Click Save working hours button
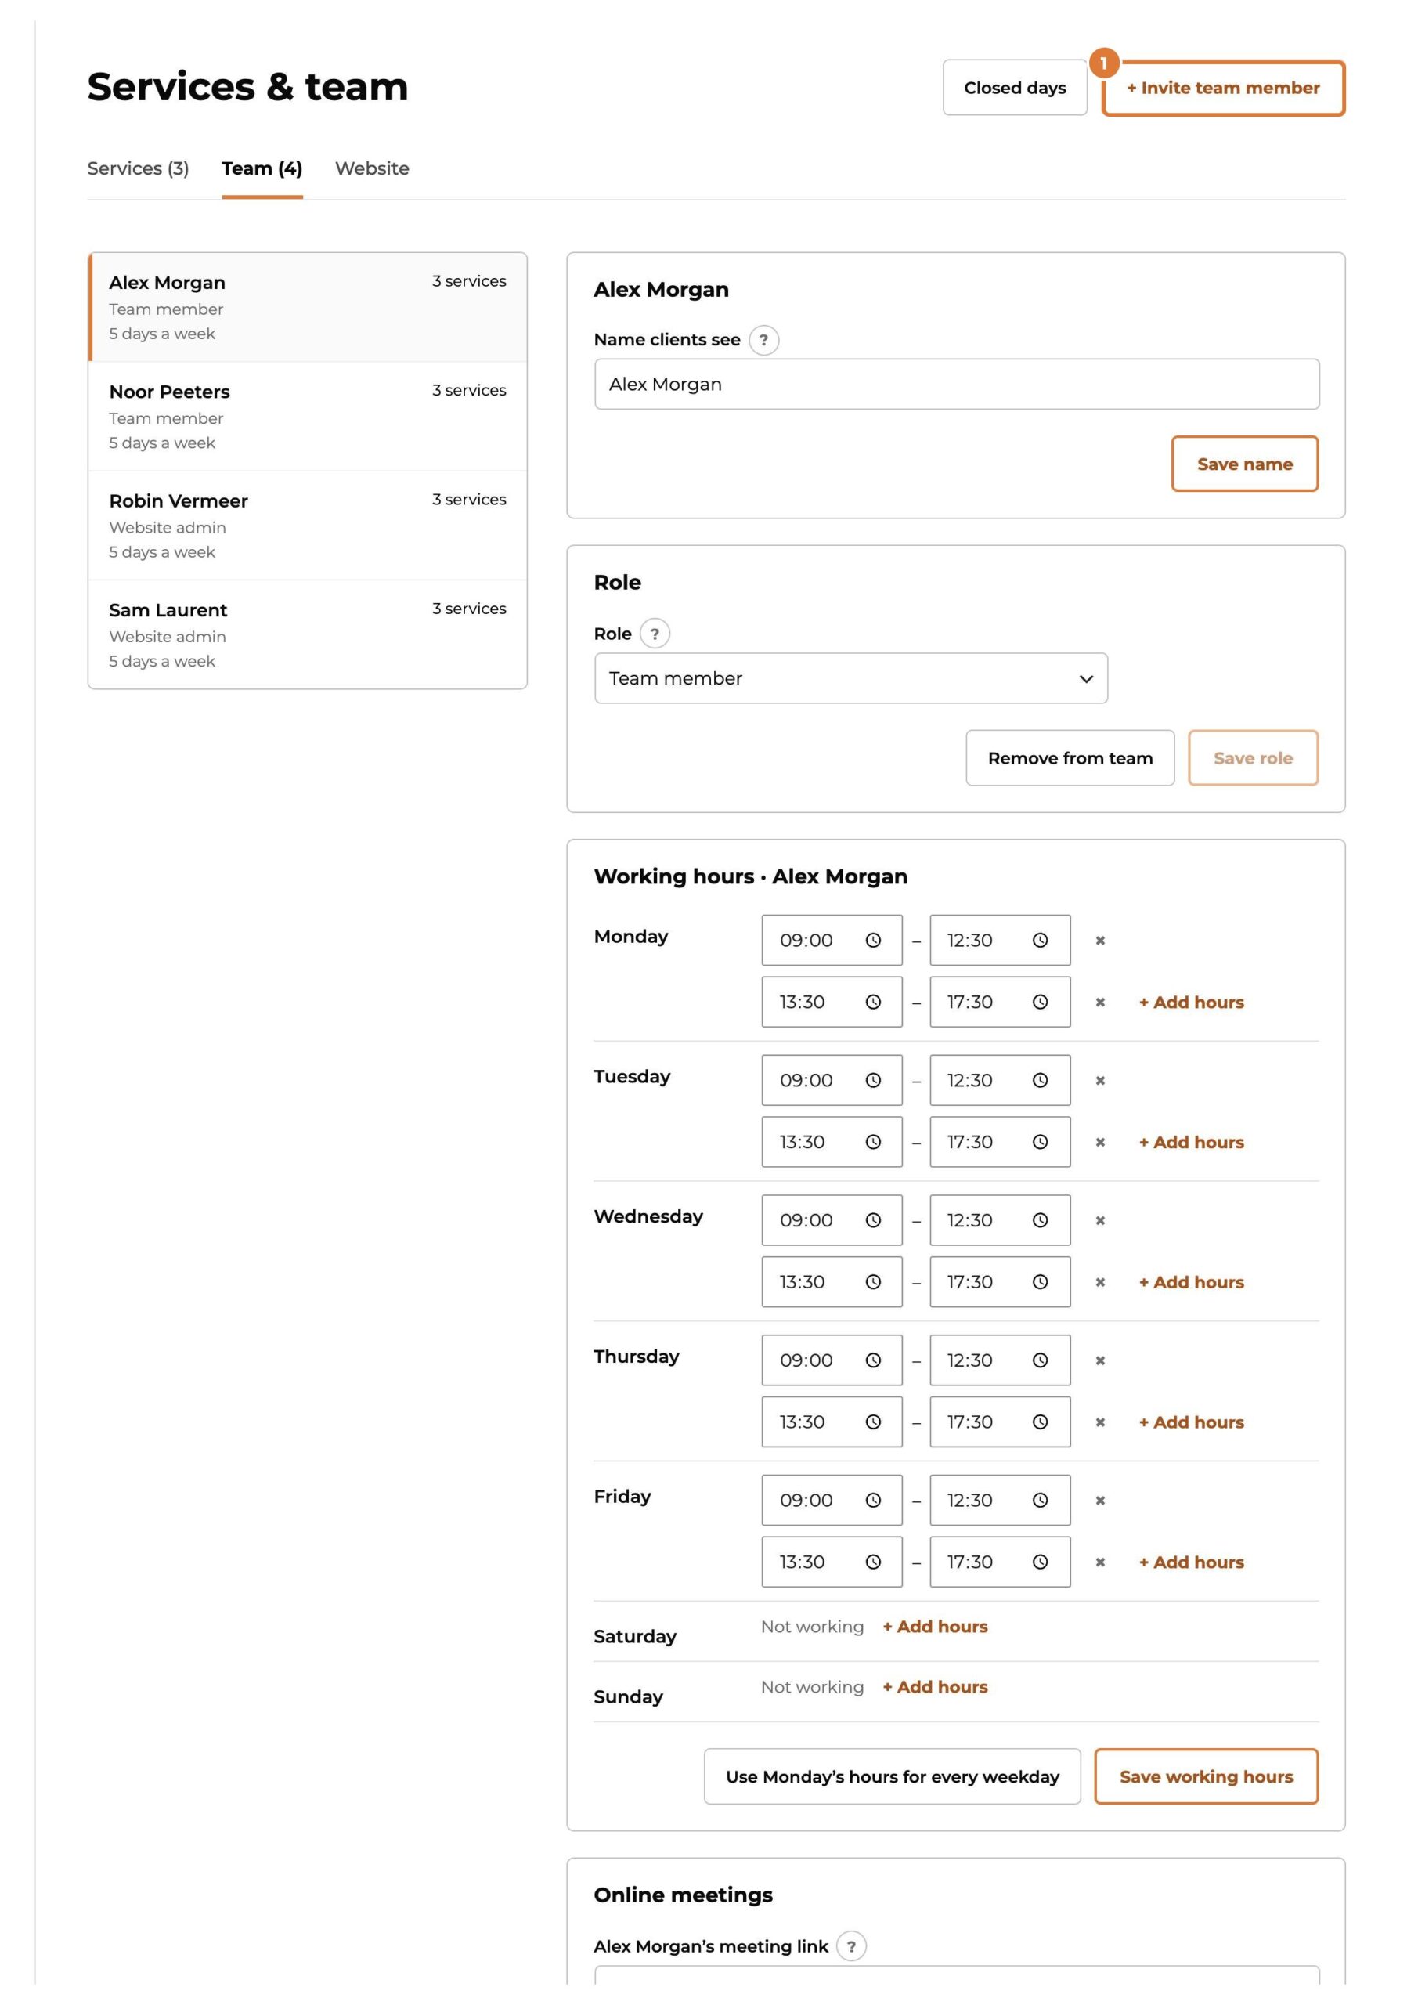 click(1206, 1777)
